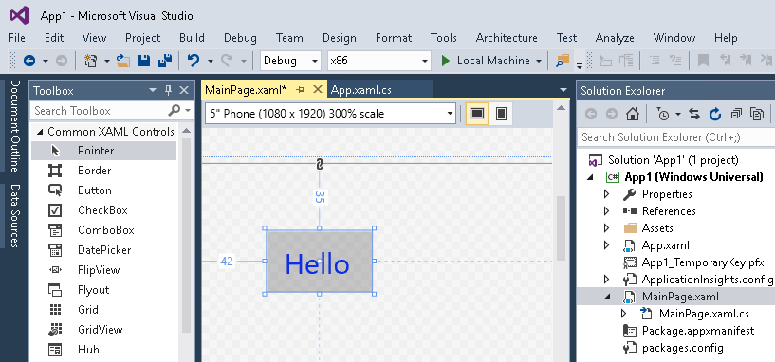The height and width of the screenshot is (362, 775).
Task: Click the pin icon on MainPage.xaml tab
Action: 300,90
